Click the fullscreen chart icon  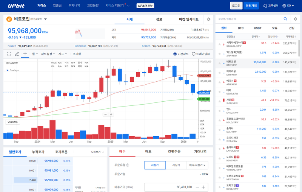[x=9, y=54]
